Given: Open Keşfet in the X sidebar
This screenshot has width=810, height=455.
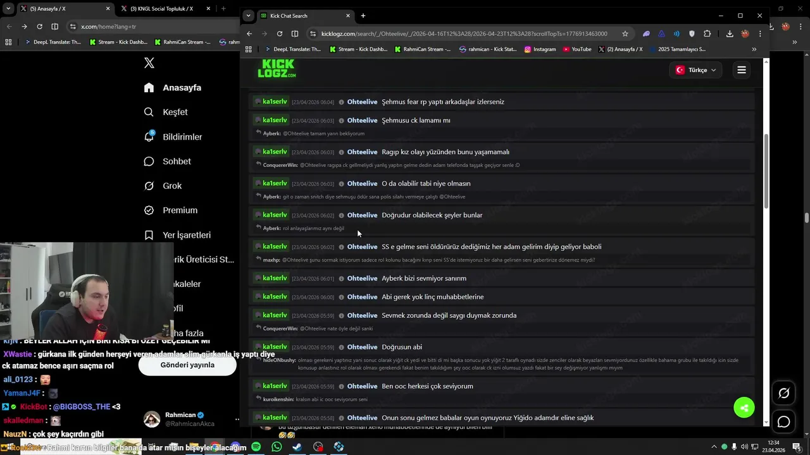Looking at the screenshot, I should [x=166, y=112].
